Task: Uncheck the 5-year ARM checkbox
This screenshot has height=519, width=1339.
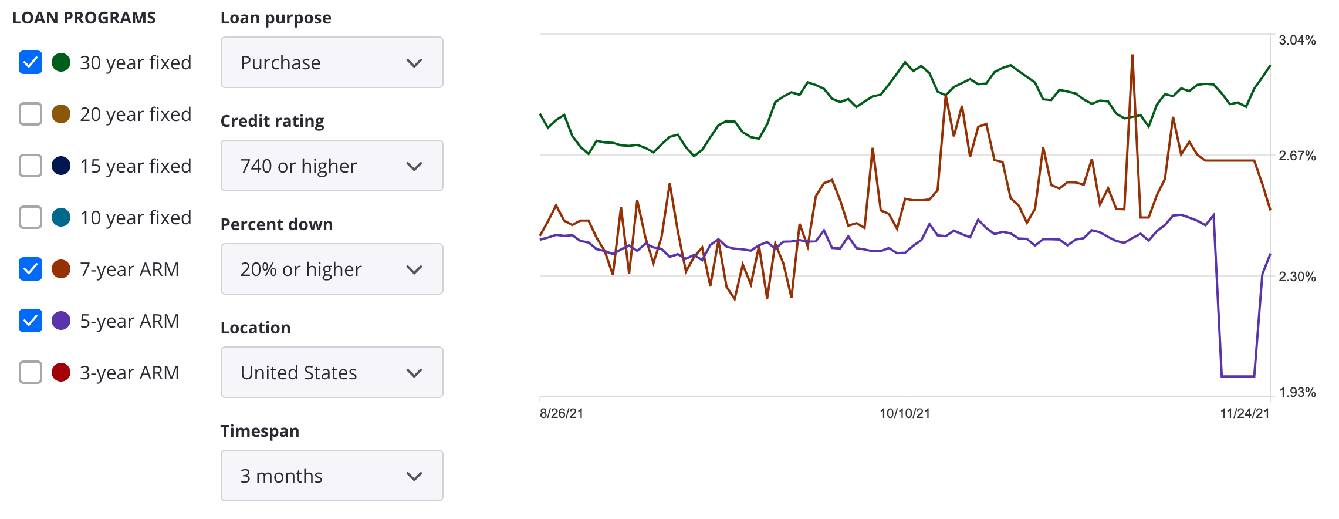Action: coord(31,321)
